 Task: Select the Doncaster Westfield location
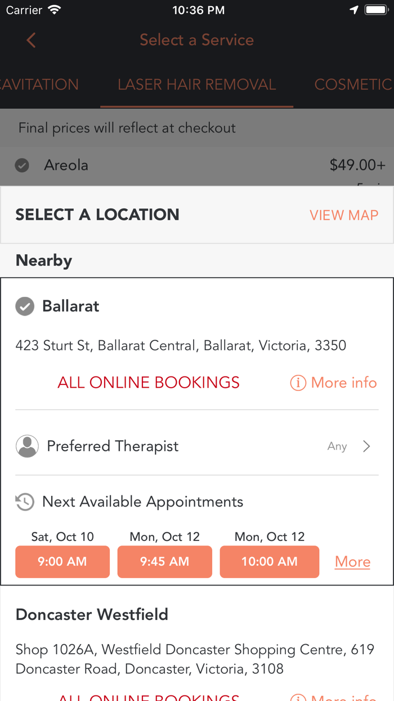(x=92, y=614)
